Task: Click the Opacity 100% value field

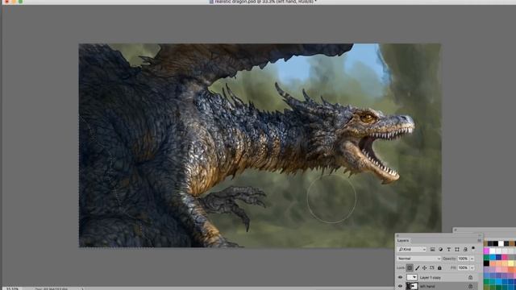Action: [463, 259]
